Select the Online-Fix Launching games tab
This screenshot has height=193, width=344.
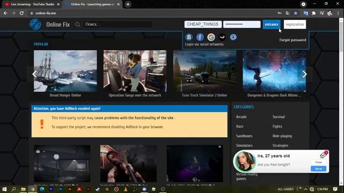coord(92,4)
